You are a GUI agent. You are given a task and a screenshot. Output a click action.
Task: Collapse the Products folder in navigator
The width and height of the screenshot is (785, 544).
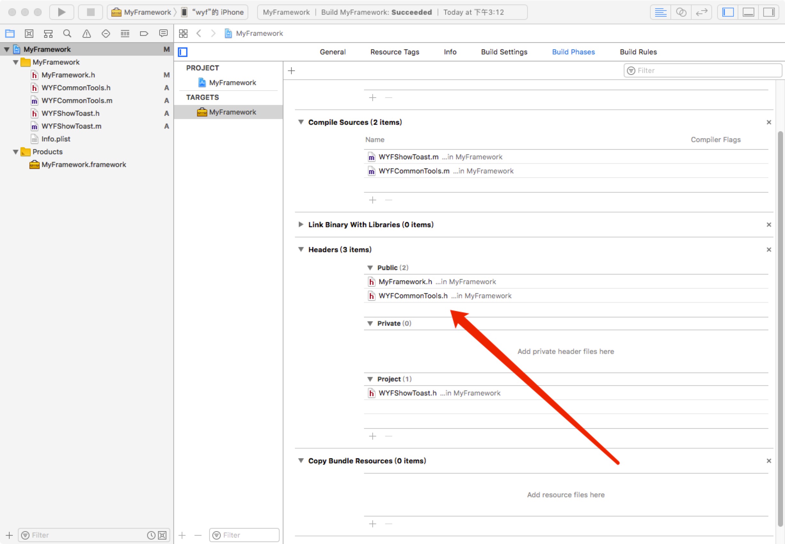click(16, 152)
